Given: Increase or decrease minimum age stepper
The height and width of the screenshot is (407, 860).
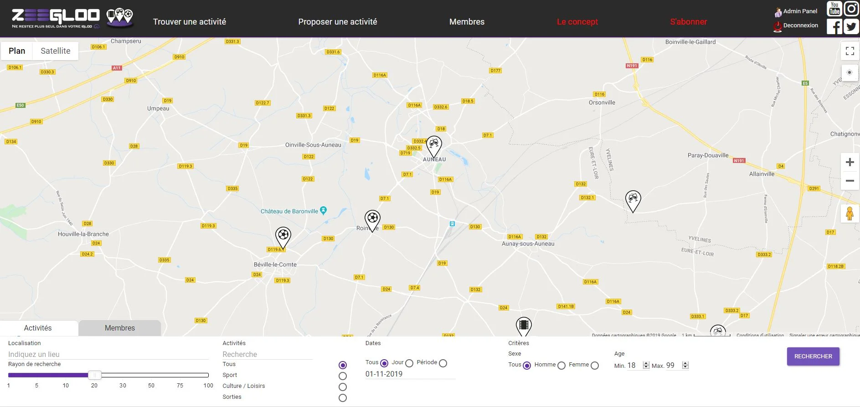Looking at the screenshot, I should click(646, 365).
